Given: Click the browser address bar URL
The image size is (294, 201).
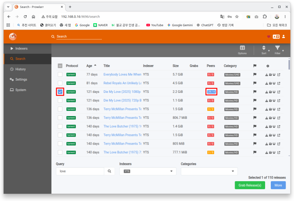Looking at the screenshot, I should 80,17.
